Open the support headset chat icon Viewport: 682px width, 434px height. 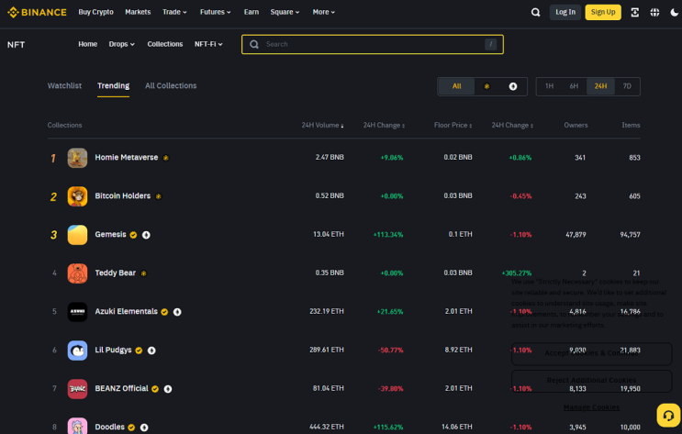(x=668, y=416)
